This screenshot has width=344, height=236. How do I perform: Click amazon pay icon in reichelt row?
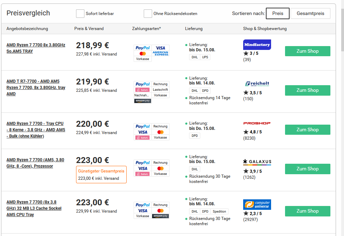point(143,101)
